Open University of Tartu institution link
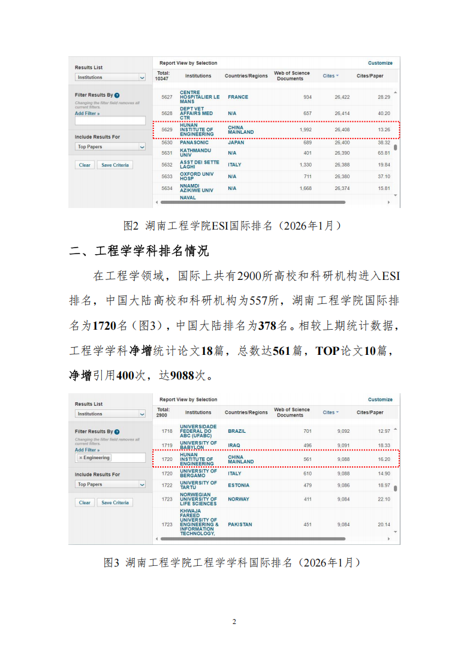The height and width of the screenshot is (648, 467). pyautogui.click(x=198, y=485)
